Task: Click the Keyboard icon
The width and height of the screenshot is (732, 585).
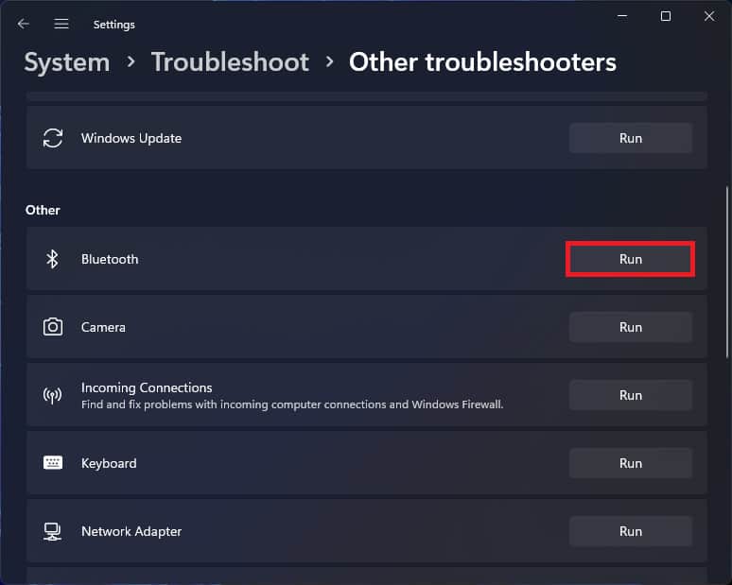Action: click(53, 463)
